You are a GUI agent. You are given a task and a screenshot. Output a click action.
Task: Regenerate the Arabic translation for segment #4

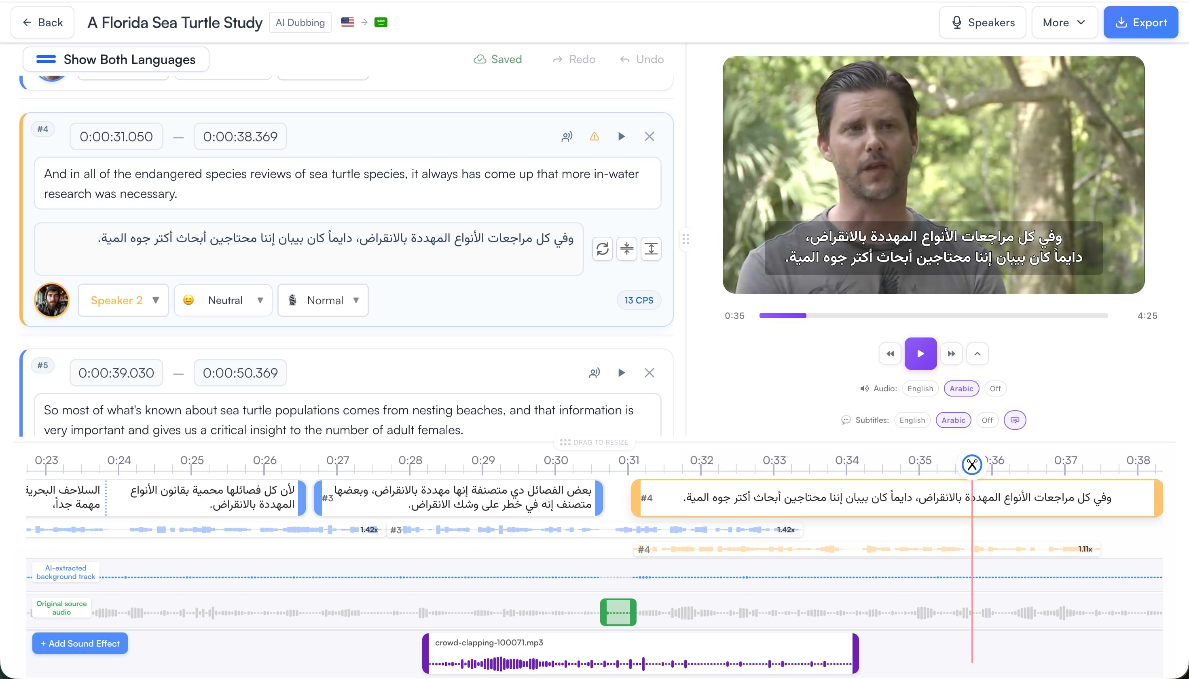(x=602, y=249)
